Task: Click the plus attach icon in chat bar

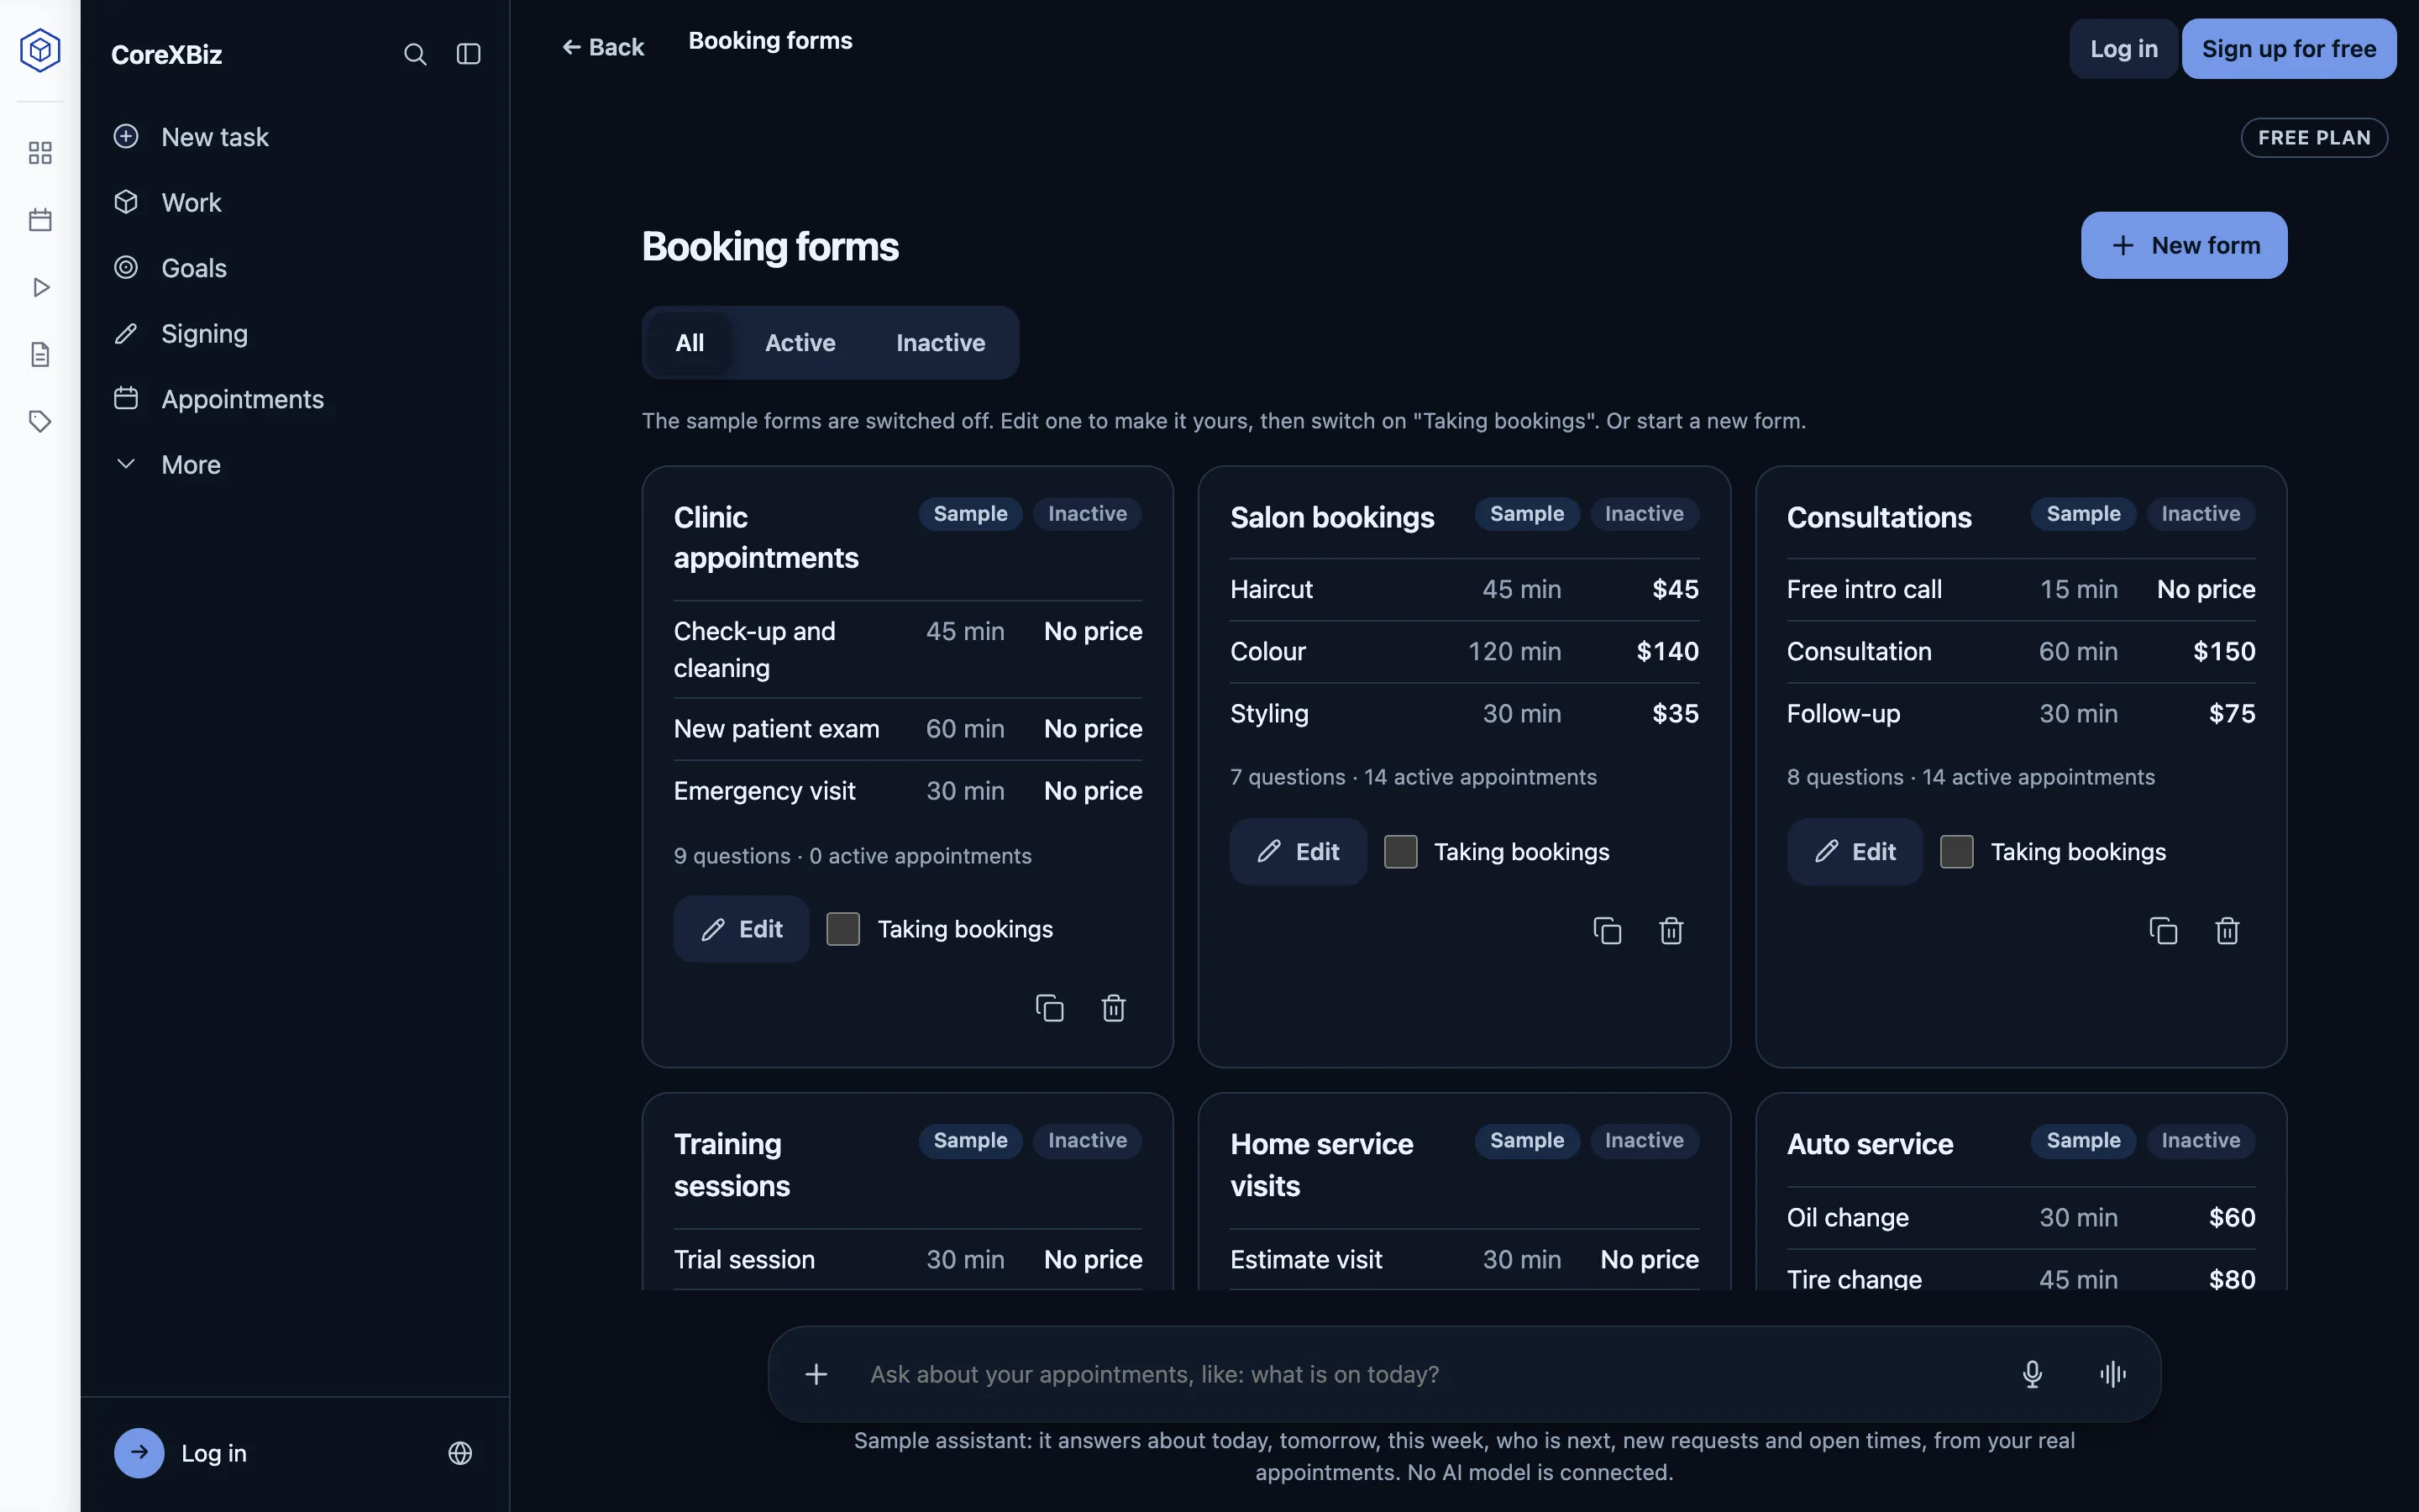Action: pyautogui.click(x=816, y=1374)
